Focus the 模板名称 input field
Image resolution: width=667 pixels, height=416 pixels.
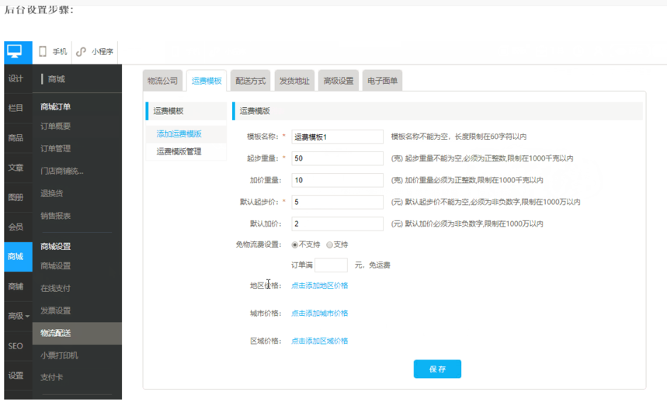[337, 137]
